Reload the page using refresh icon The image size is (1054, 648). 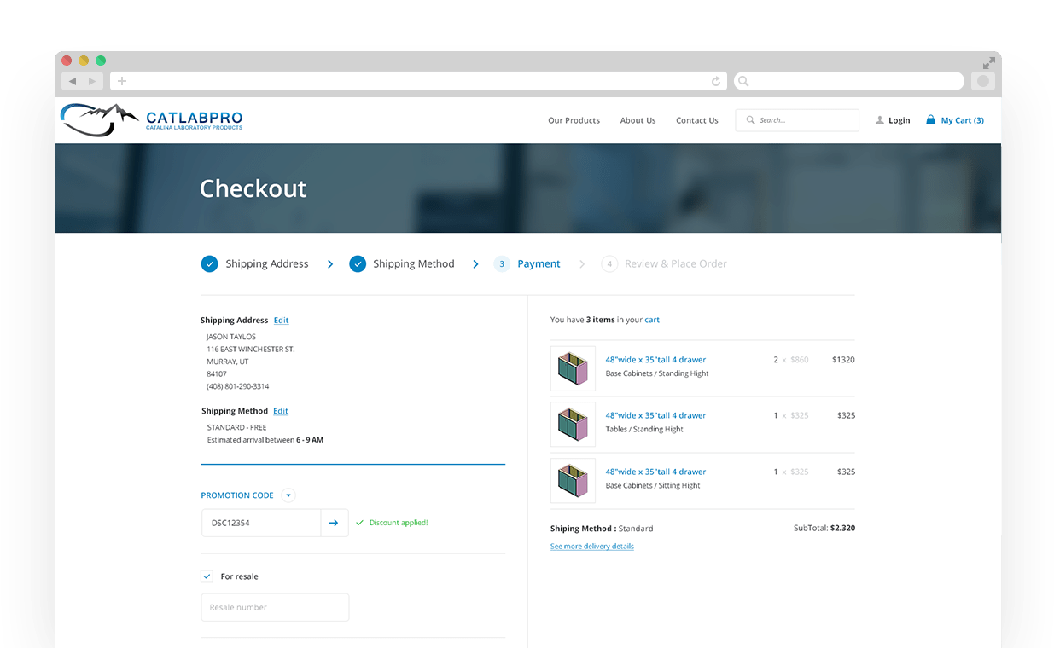click(x=715, y=81)
